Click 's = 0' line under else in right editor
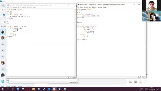 click(86, 36)
